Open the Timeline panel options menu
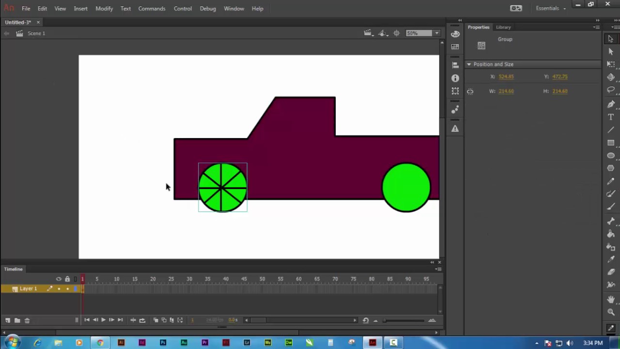 pos(438,269)
